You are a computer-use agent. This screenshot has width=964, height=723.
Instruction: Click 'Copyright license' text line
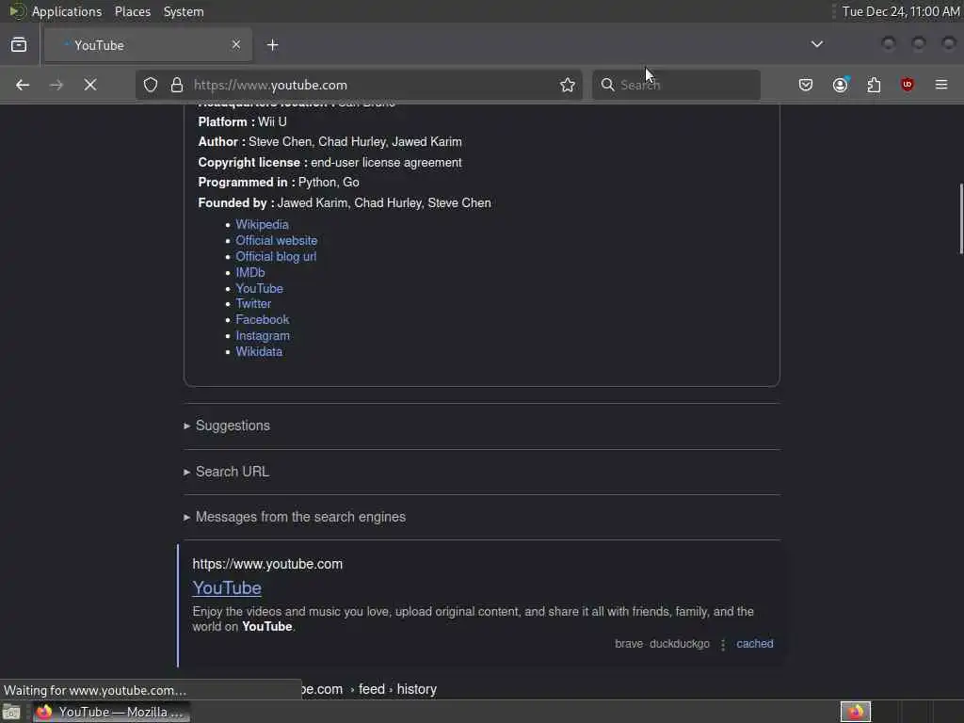click(x=329, y=162)
